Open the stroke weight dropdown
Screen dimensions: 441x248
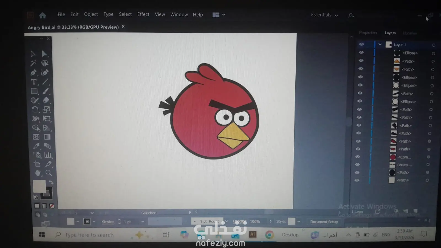[x=142, y=222]
